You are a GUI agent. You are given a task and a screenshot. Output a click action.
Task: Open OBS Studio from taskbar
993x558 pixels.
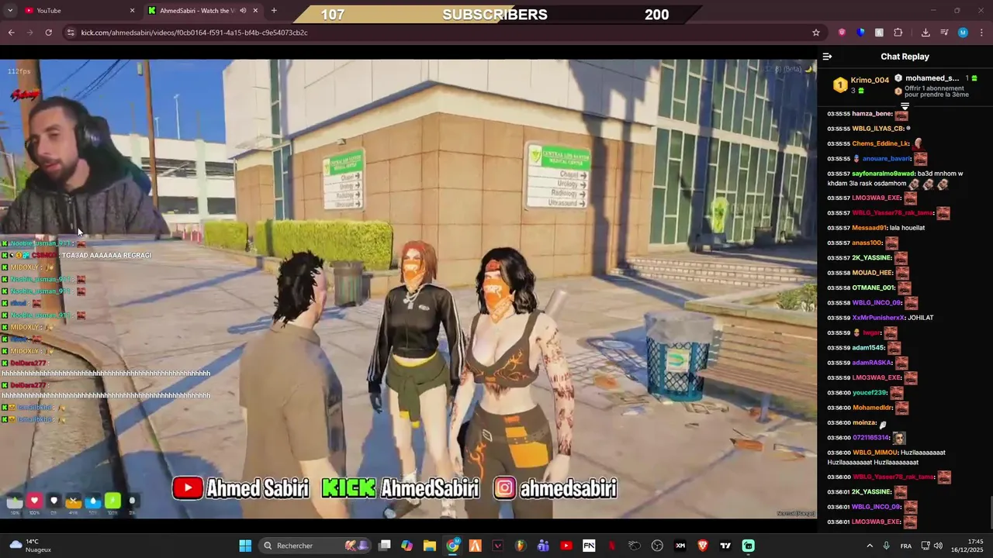tap(657, 546)
